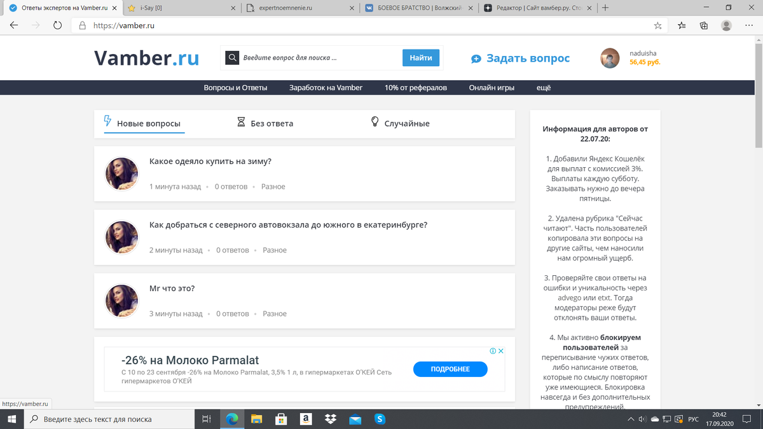Click the paper-plane icon beside Задать вопрос

pyautogui.click(x=476, y=58)
